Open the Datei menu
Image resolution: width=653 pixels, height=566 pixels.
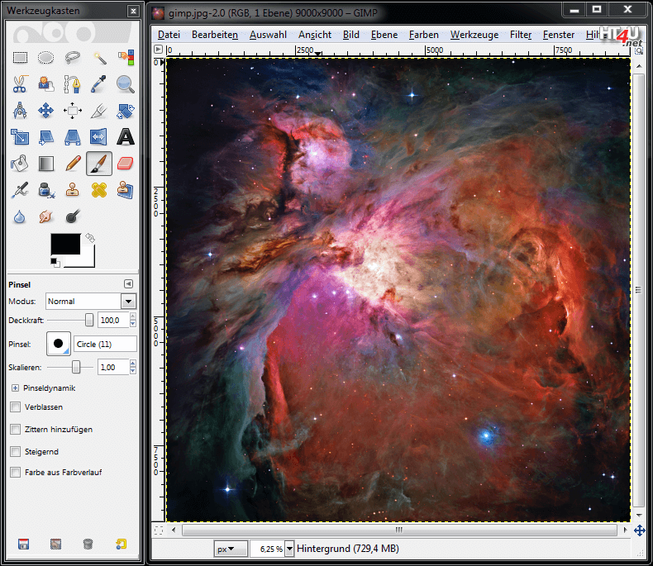[169, 35]
